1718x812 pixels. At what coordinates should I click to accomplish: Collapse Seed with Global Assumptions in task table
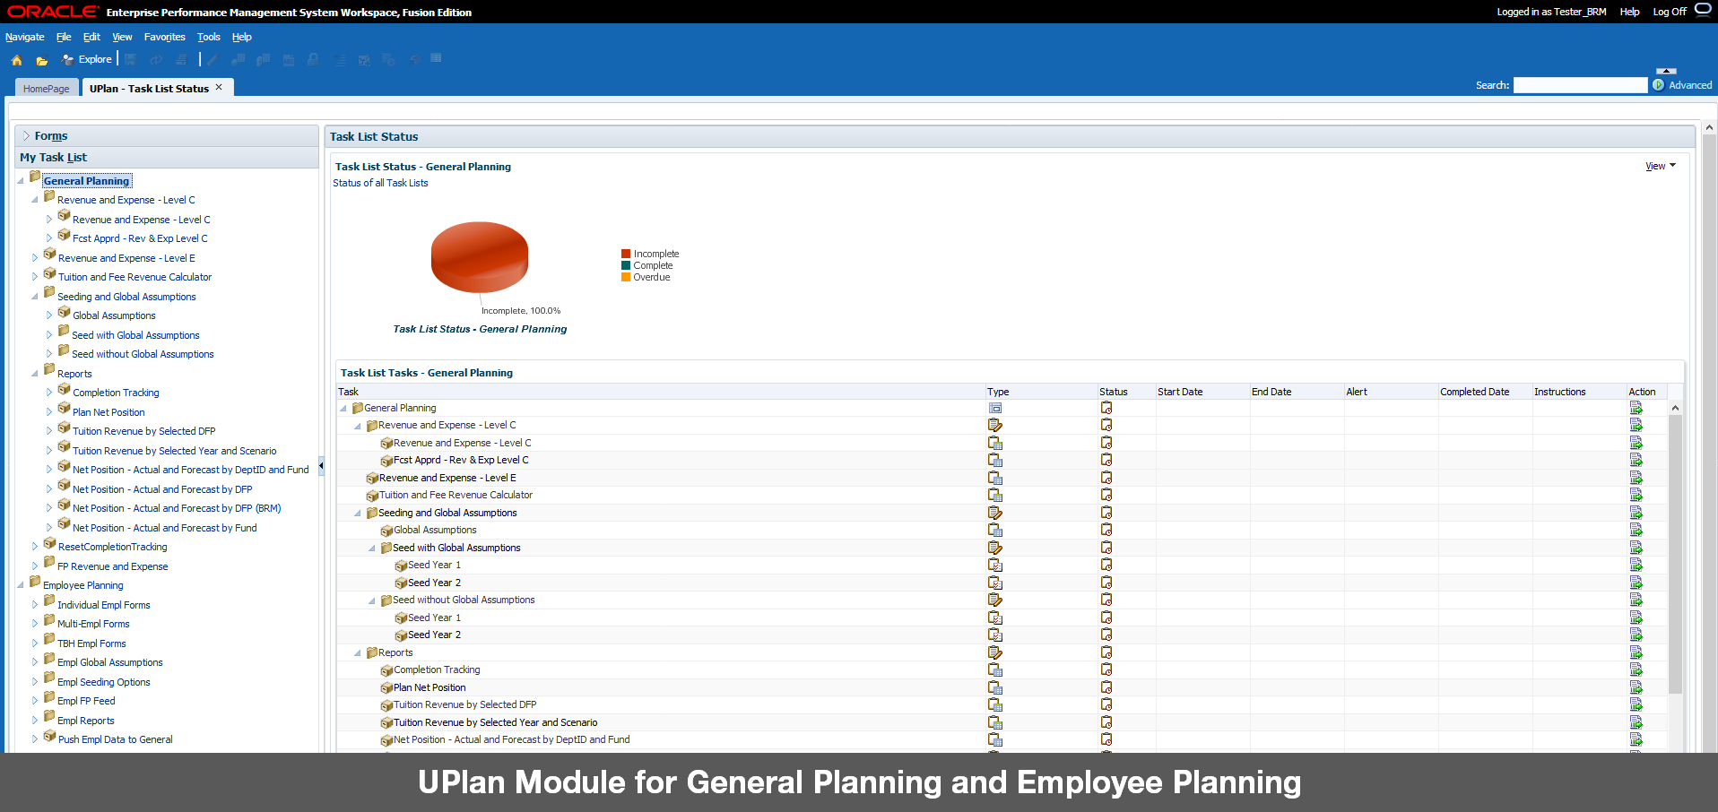[372, 548]
